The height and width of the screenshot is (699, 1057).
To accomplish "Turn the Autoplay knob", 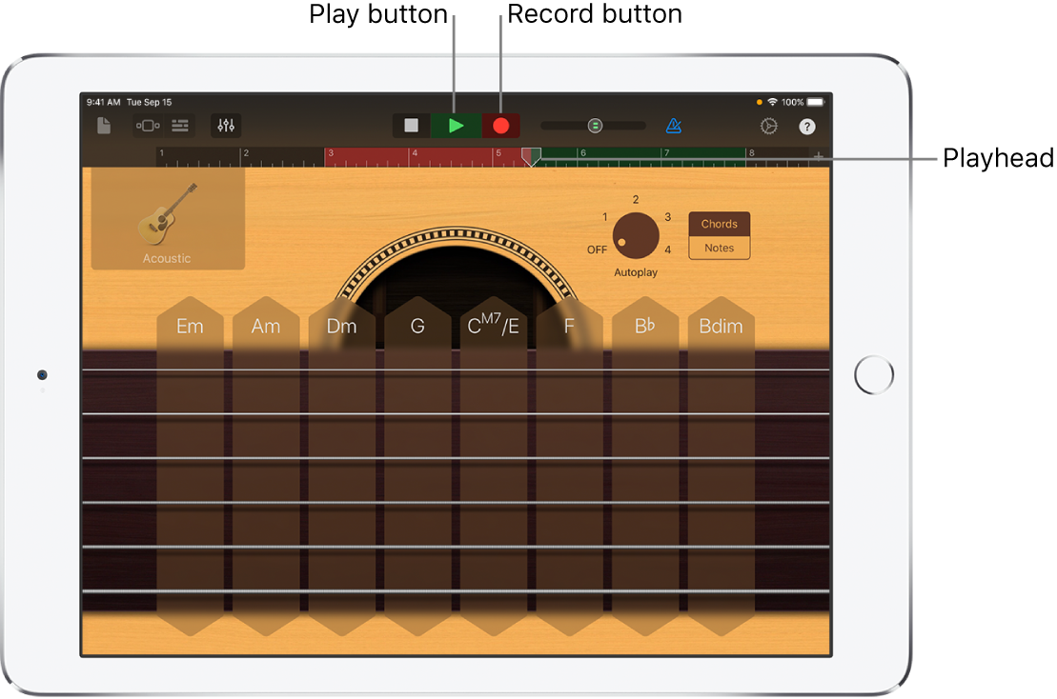I will [x=635, y=235].
